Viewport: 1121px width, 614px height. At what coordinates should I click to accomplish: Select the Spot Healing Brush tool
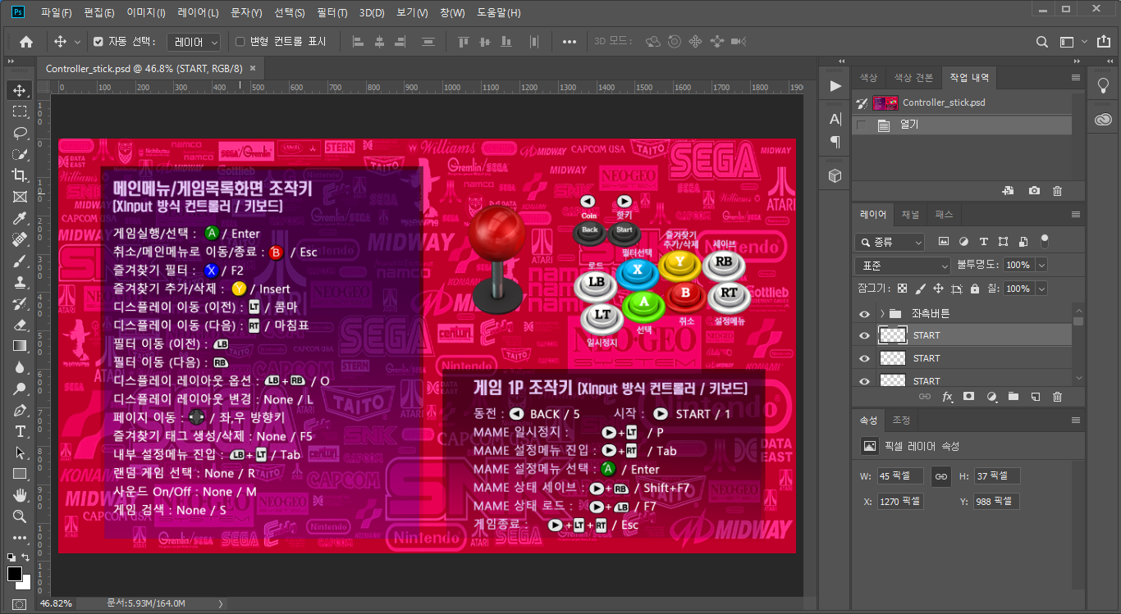pos(20,239)
